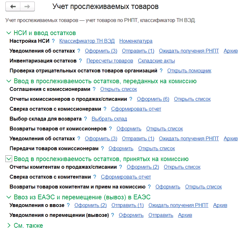247x229 pixels.
Task: Click Оформить (6) for commissioner reports
Action: 153,99
